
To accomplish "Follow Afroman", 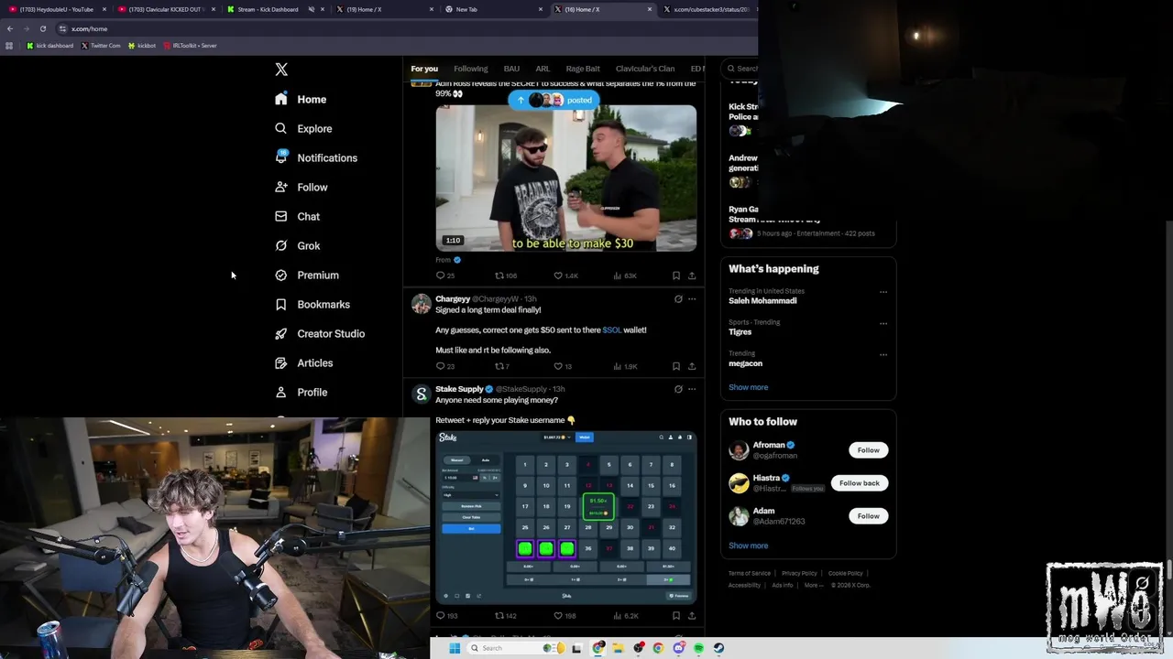I will pyautogui.click(x=868, y=450).
